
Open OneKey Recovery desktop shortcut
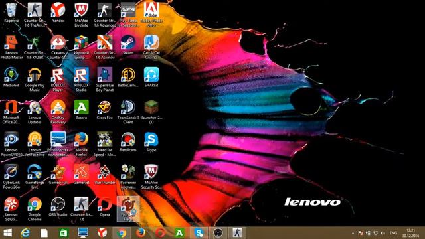pyautogui.click(x=58, y=112)
